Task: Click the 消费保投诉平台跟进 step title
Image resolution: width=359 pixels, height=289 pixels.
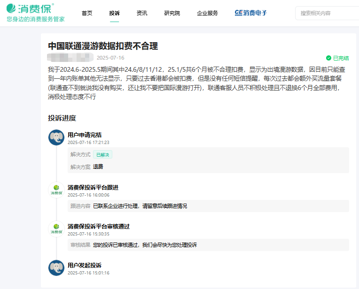Action: click(93, 188)
